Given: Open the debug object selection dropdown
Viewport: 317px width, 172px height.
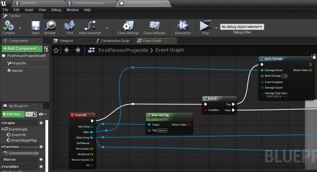Looking at the screenshot, I should (x=242, y=27).
